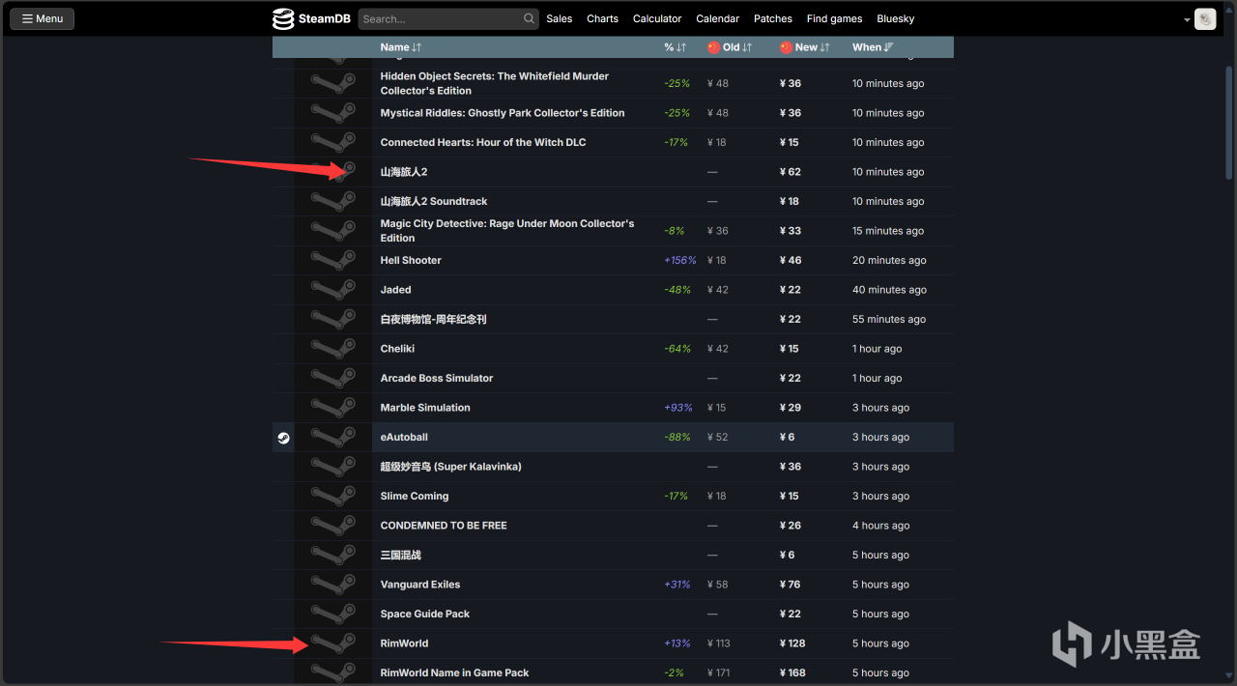
Task: Sort table by percent change column
Action: point(675,47)
